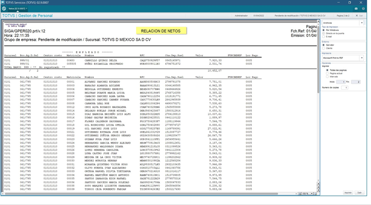This screenshot has height=205, width=371.
Task: Open the help question mark icon
Action: coord(363,9)
